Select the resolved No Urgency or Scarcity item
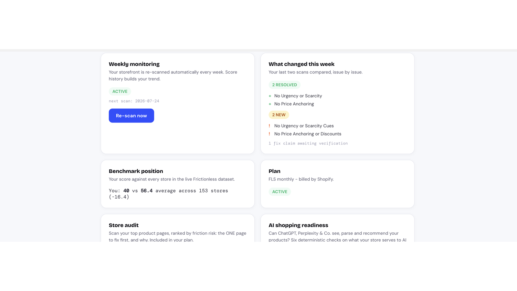This screenshot has width=517, height=291. pos(298,96)
